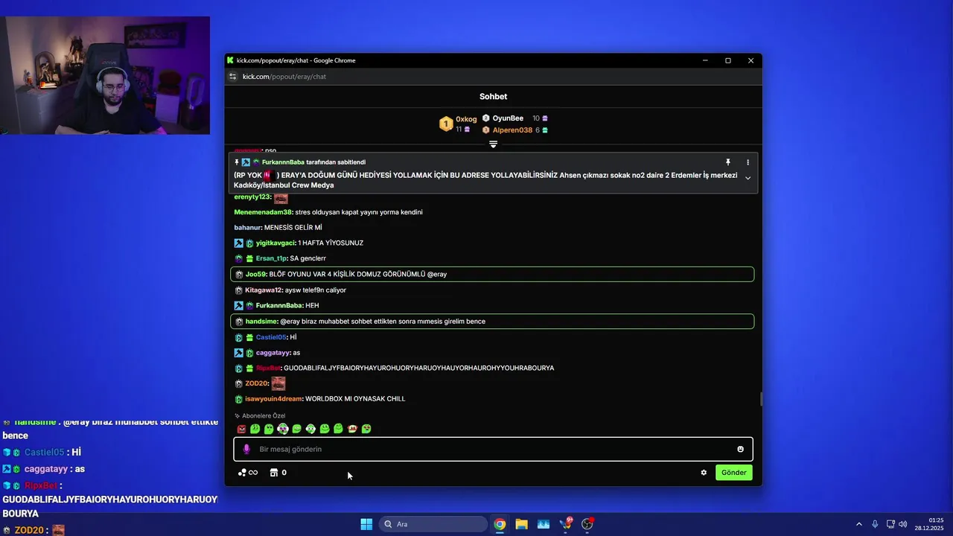Open File Explorer from the taskbar

[521, 524]
